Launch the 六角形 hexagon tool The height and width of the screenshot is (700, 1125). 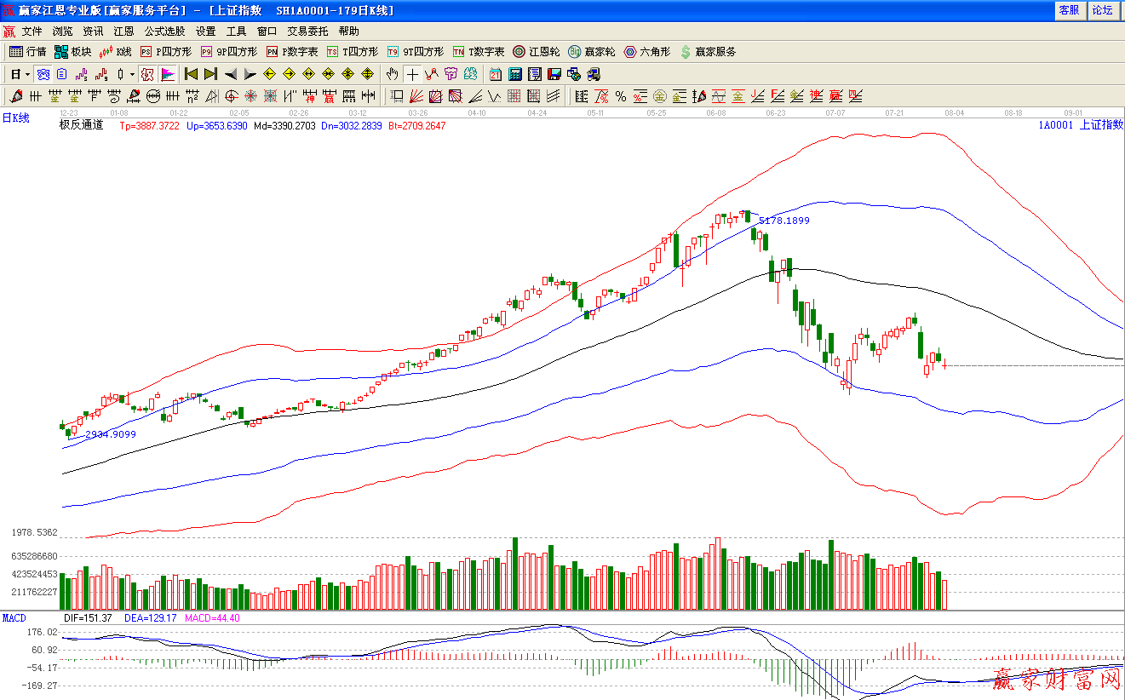[646, 52]
